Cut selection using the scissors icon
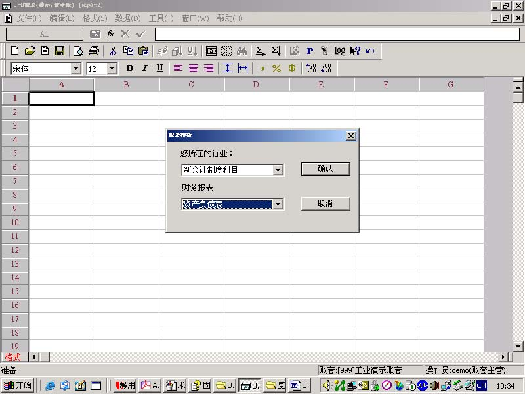525x394 pixels. point(113,51)
